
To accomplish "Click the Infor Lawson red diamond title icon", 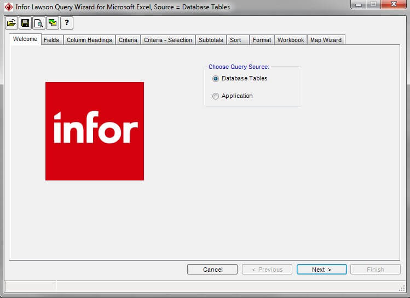I will point(9,7).
